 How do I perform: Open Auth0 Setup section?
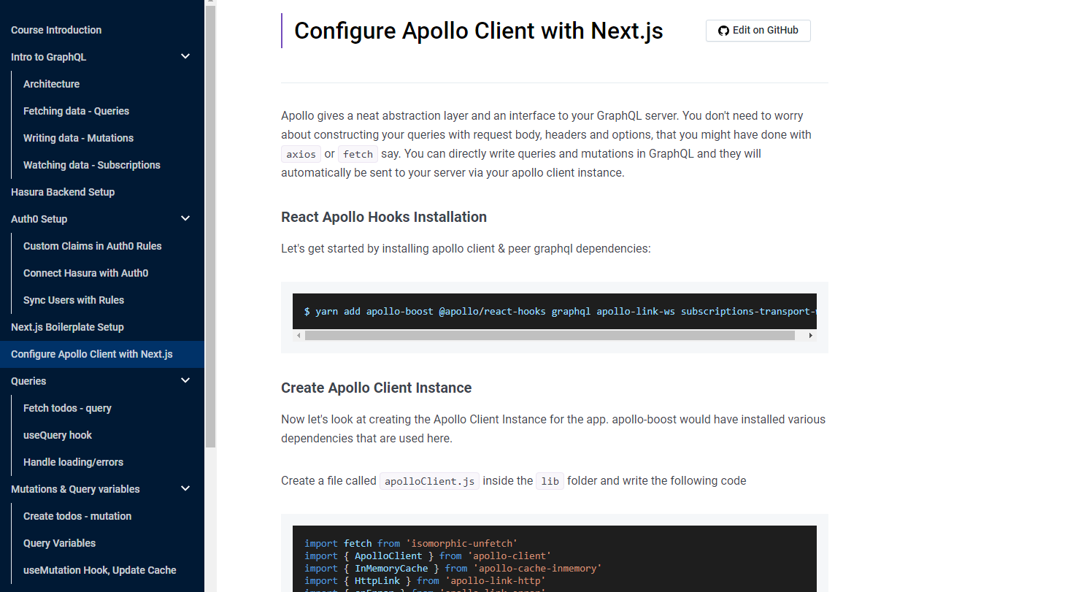pyautogui.click(x=39, y=219)
